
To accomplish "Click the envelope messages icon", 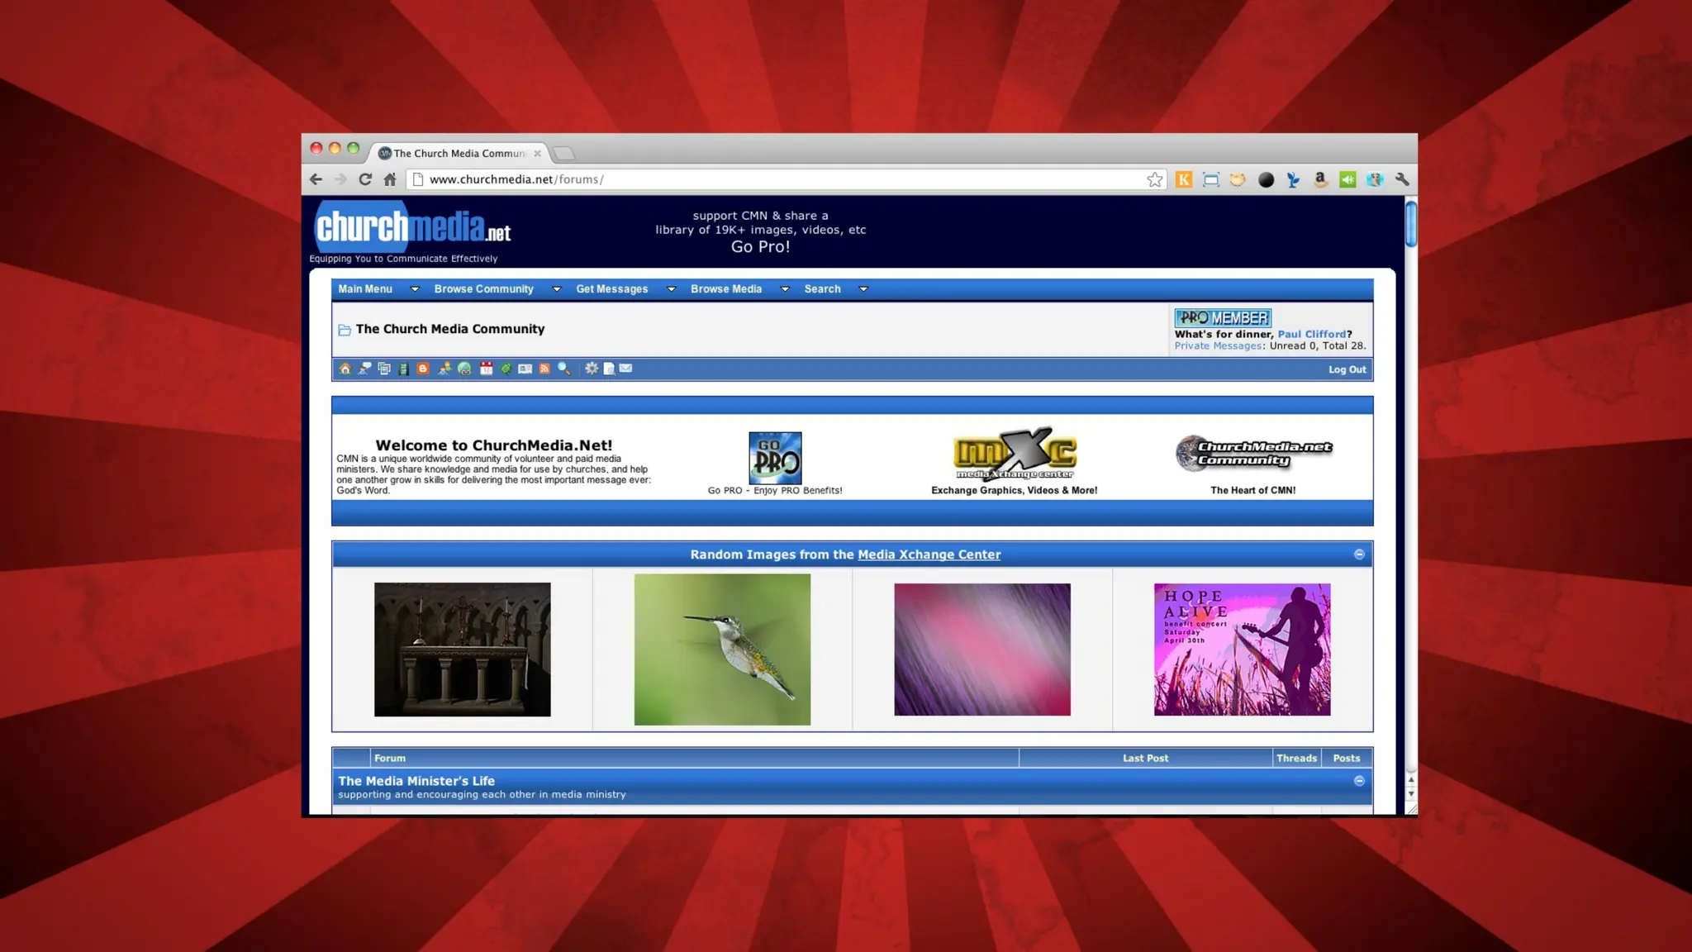I will (626, 369).
